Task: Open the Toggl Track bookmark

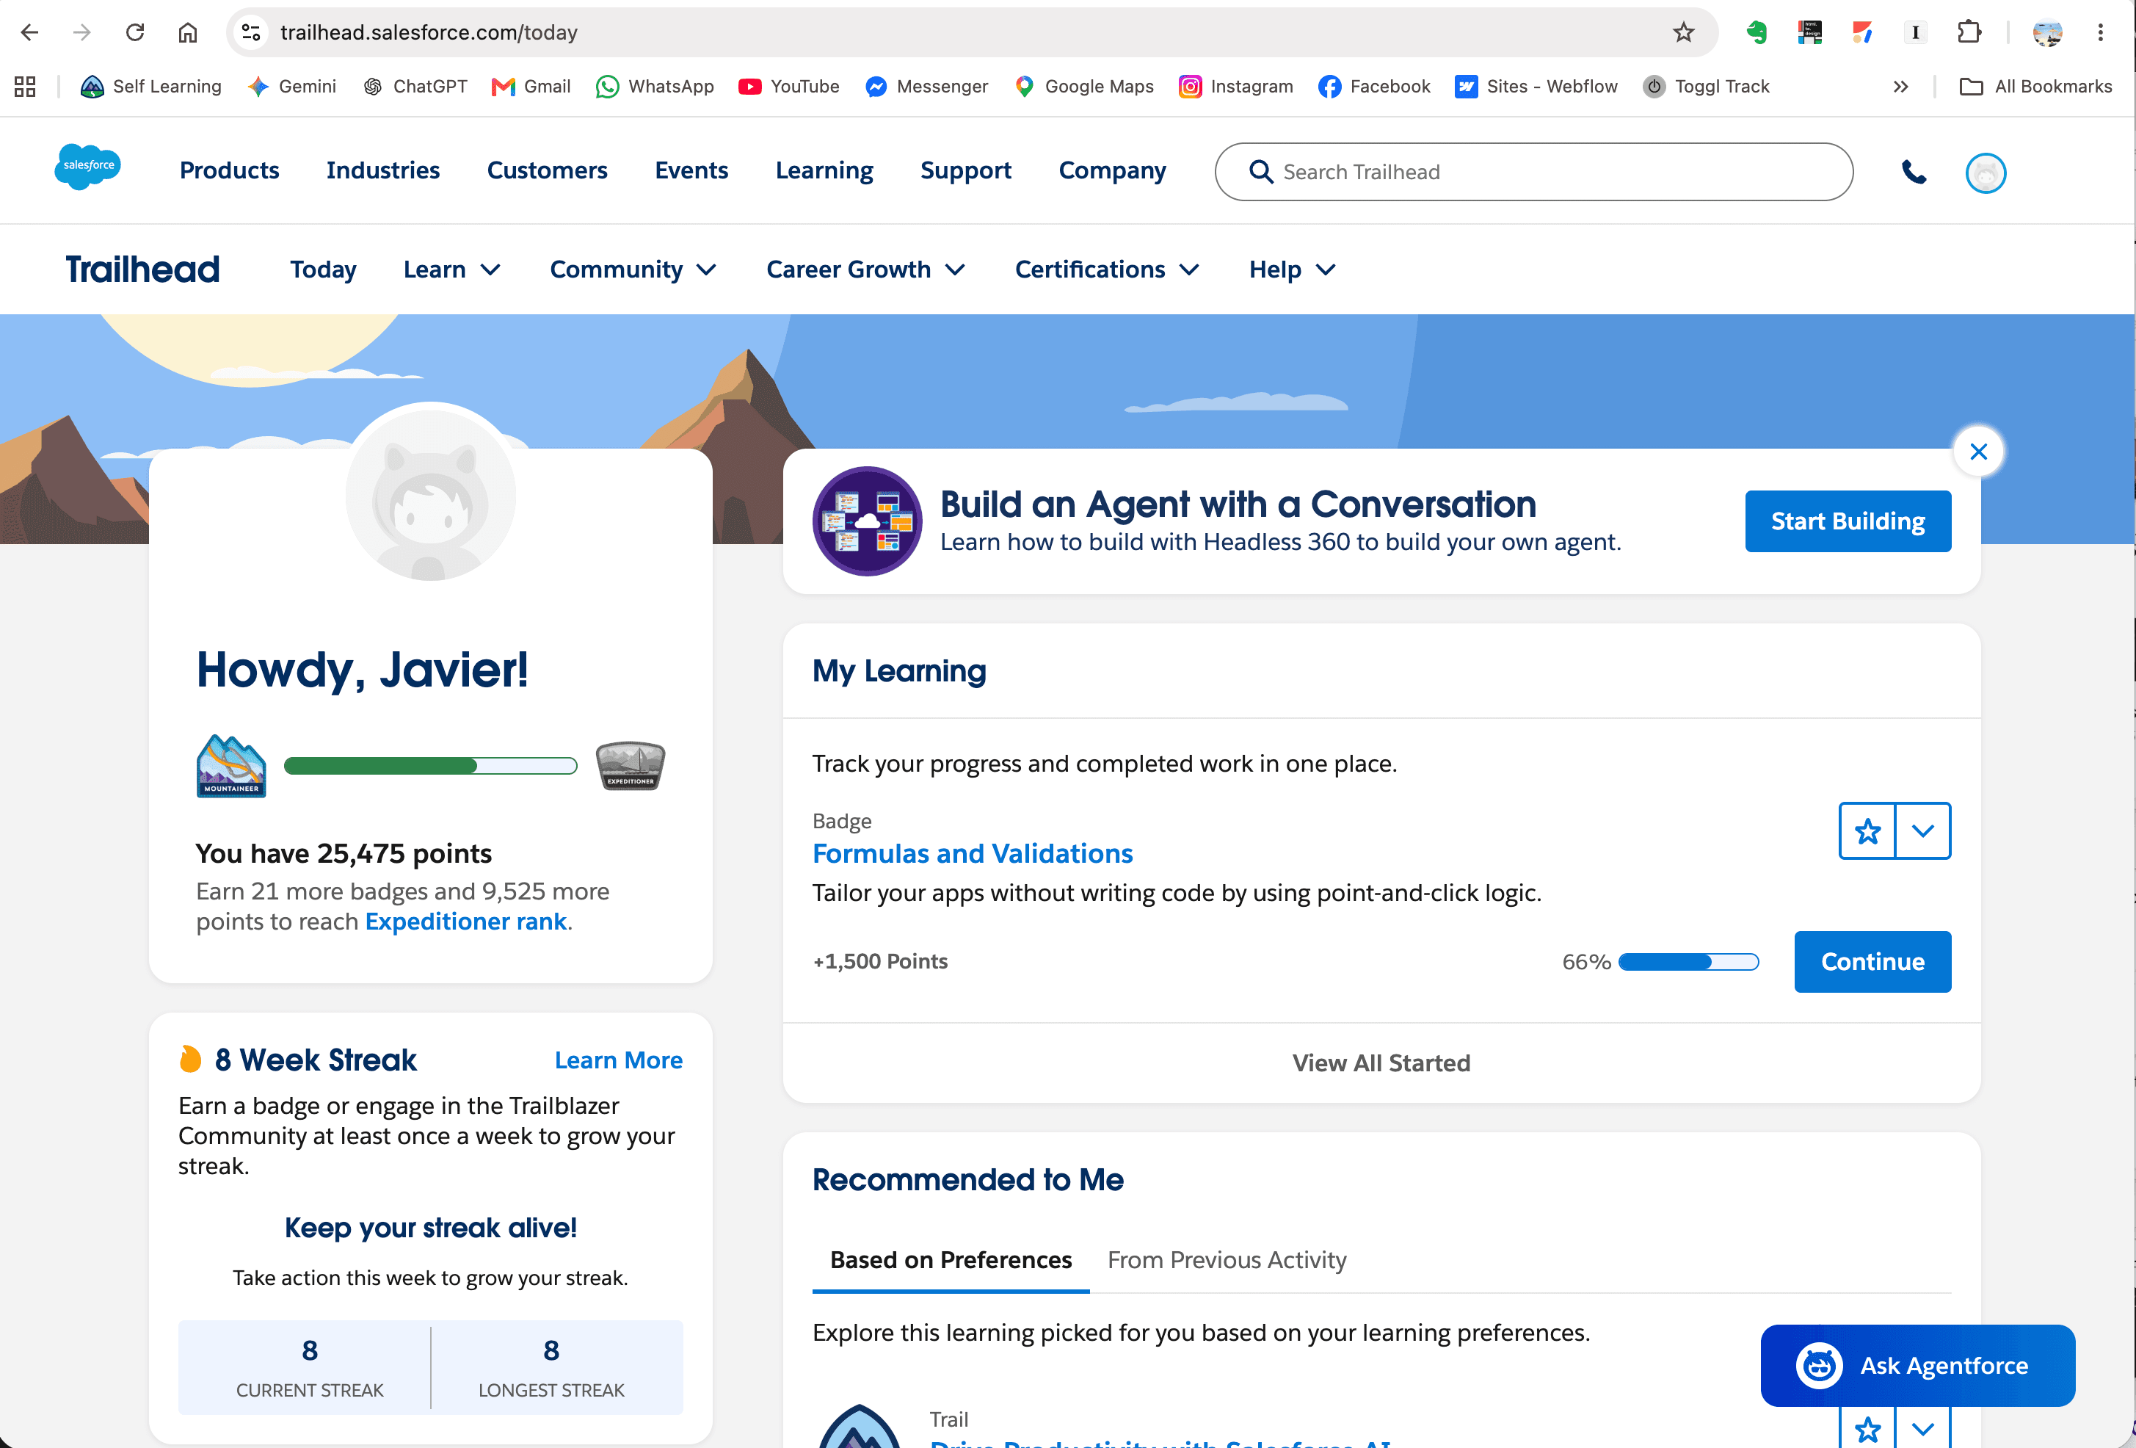Action: pyautogui.click(x=1706, y=87)
